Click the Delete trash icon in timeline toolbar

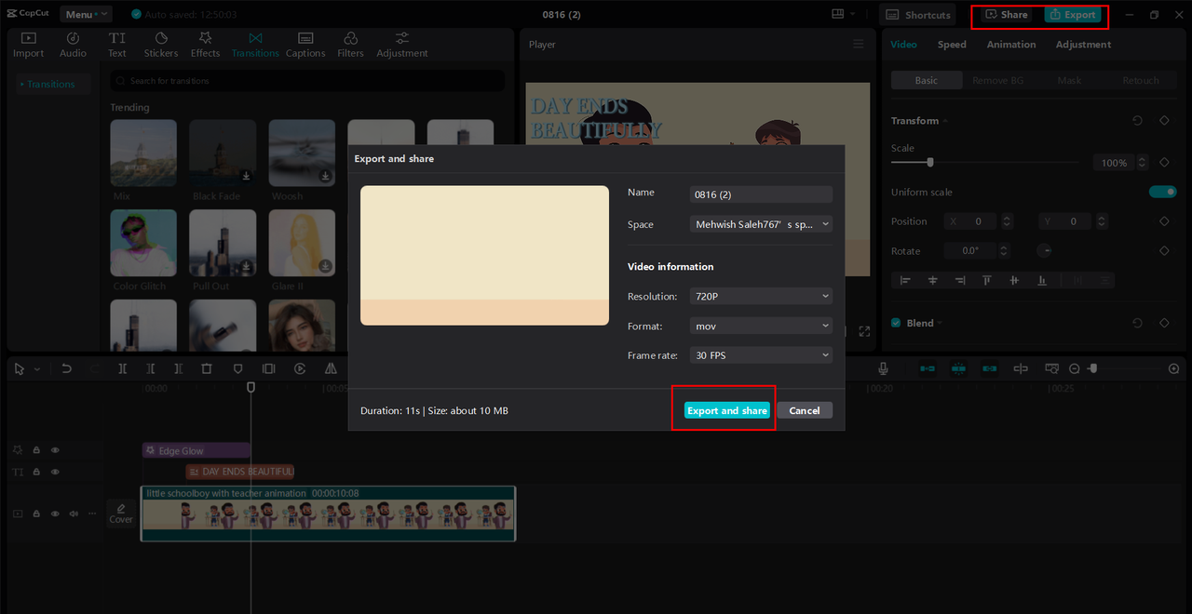point(207,368)
